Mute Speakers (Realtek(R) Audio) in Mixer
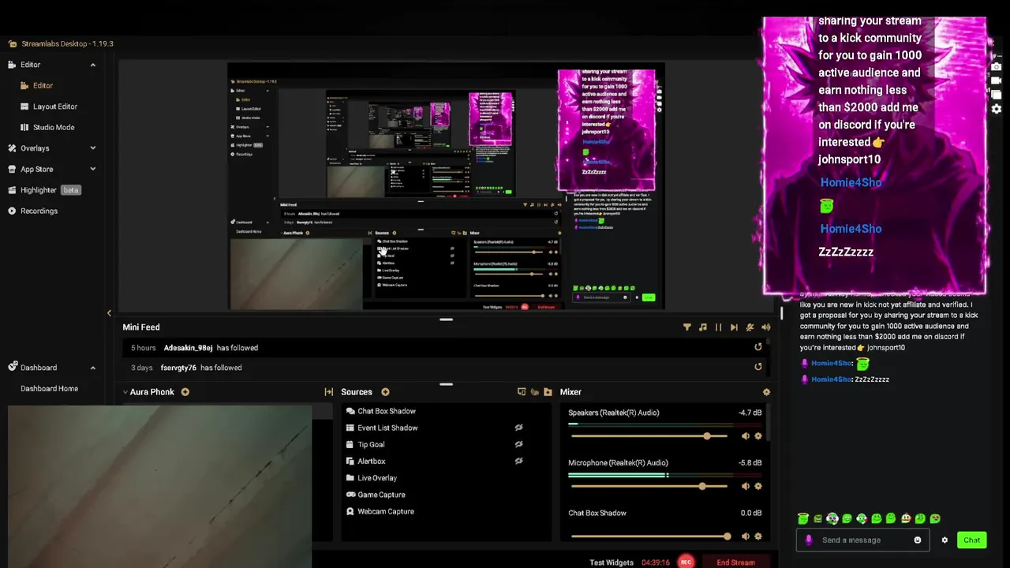Viewport: 1010px width, 568px height. 745,436
